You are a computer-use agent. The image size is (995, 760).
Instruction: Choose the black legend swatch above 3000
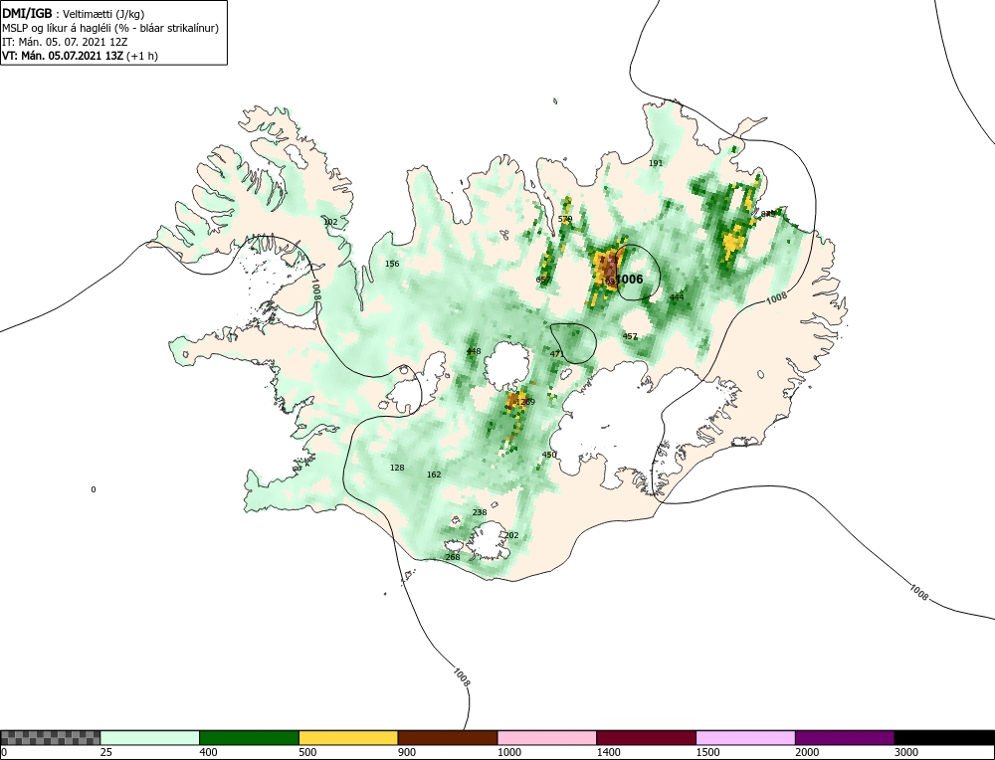click(944, 737)
